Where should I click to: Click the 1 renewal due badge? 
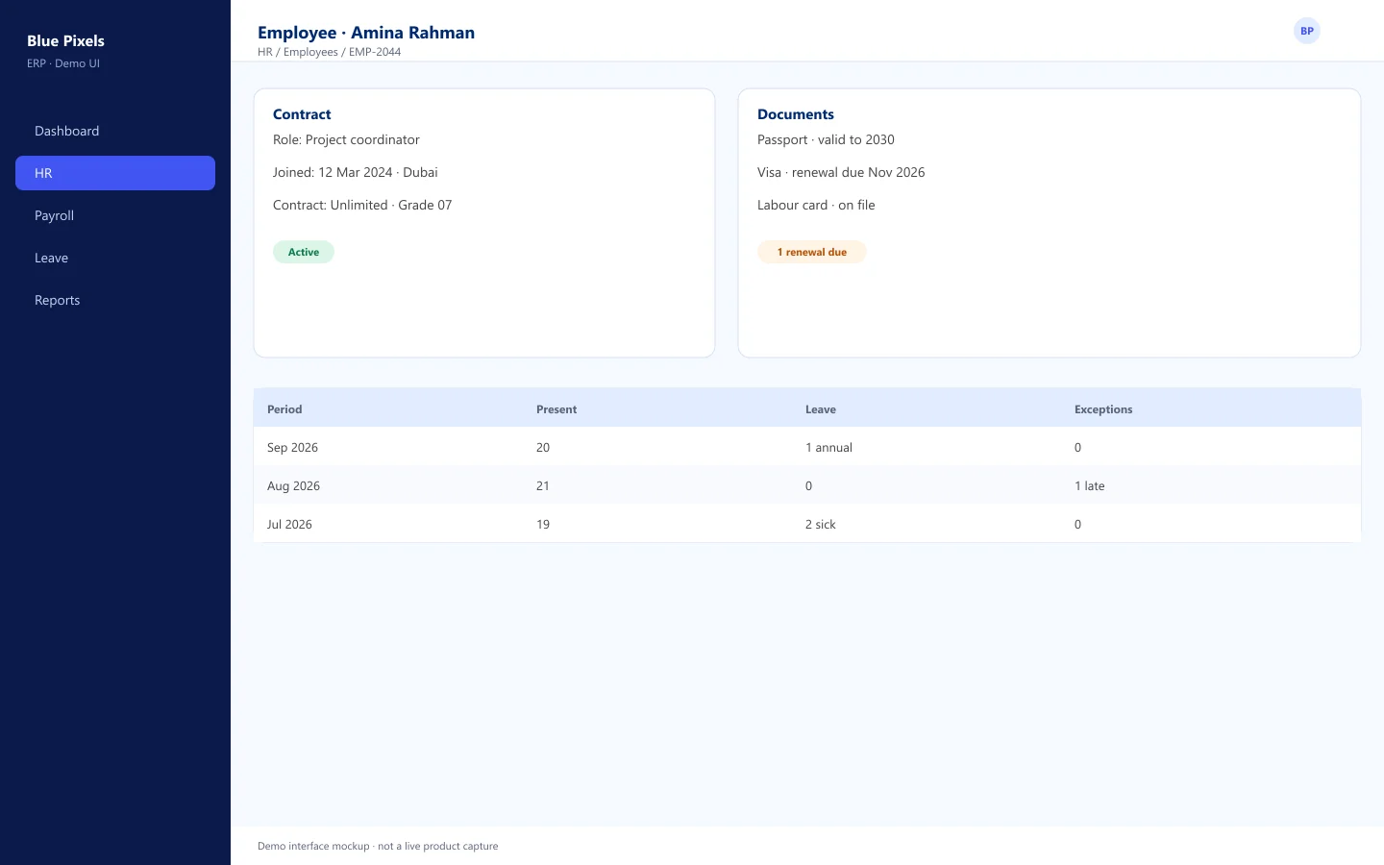tap(812, 252)
